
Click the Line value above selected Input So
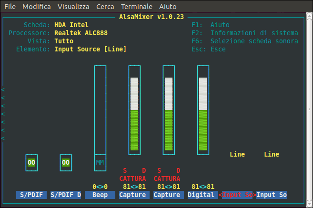[x=237, y=154]
